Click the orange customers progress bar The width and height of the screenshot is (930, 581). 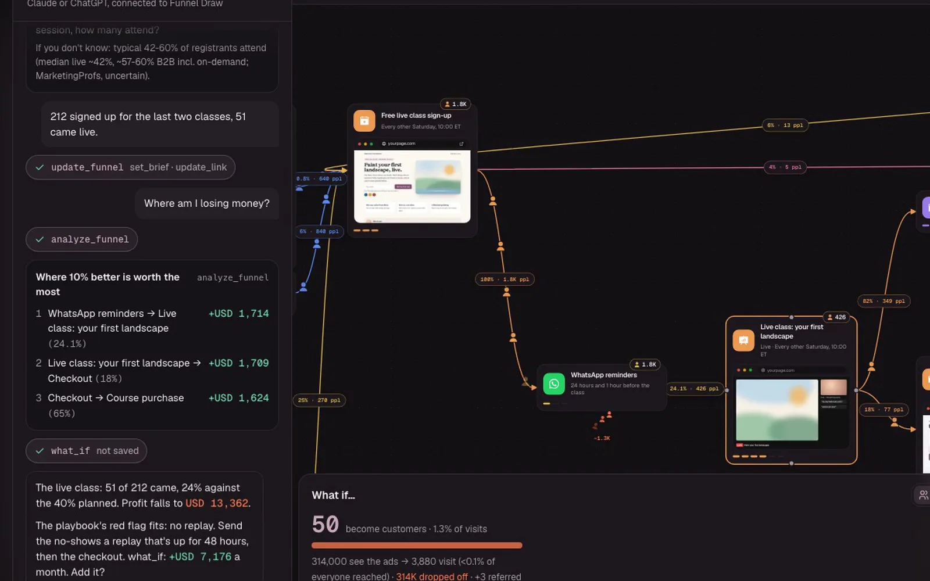(x=417, y=546)
